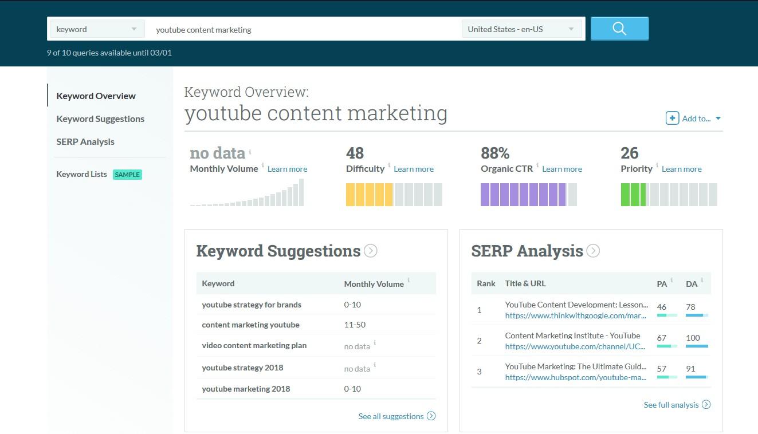
Task: Click the 11-50 monthly volume value
Action: (x=355, y=325)
